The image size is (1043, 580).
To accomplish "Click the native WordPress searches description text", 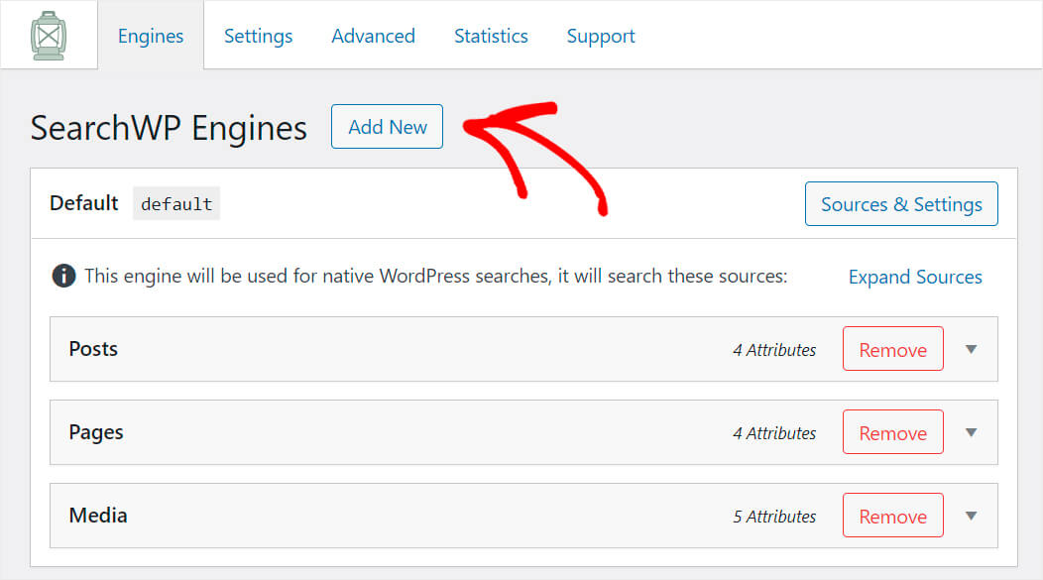I will click(435, 276).
